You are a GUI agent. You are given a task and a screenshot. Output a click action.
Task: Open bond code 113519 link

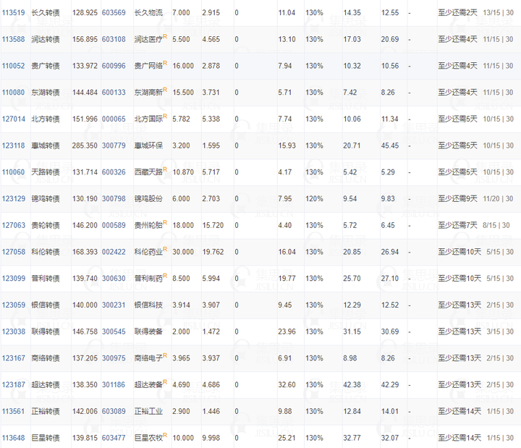(13, 12)
